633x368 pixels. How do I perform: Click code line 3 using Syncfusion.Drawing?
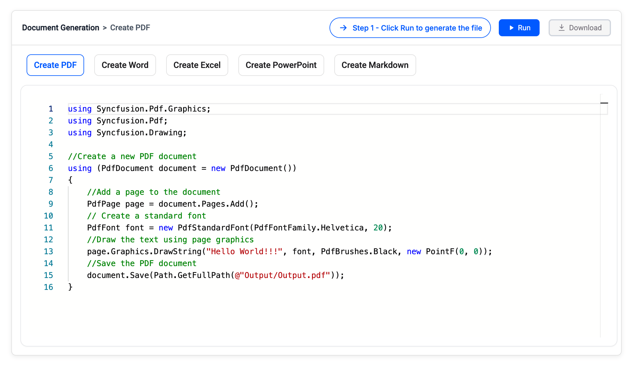[x=127, y=133]
